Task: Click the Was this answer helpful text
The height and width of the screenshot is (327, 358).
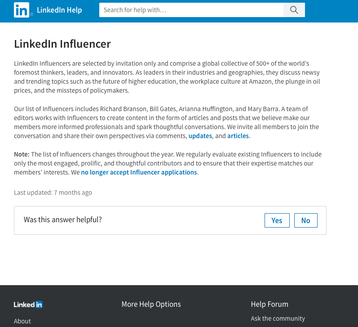Action: tap(63, 219)
